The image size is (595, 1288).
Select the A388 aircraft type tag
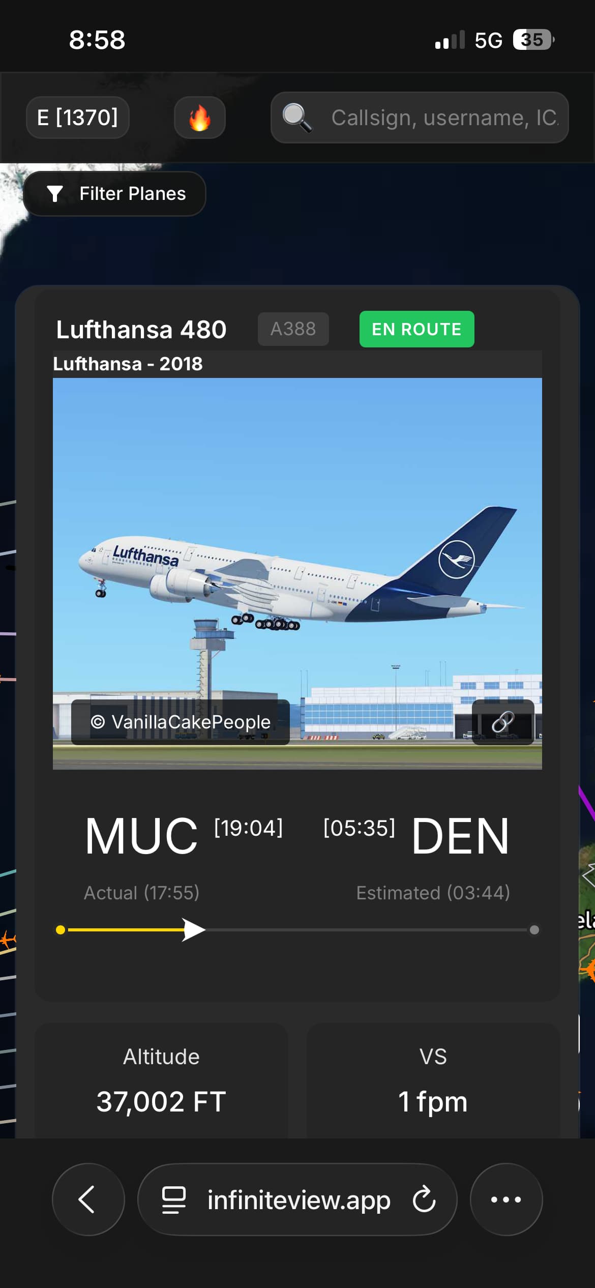293,329
